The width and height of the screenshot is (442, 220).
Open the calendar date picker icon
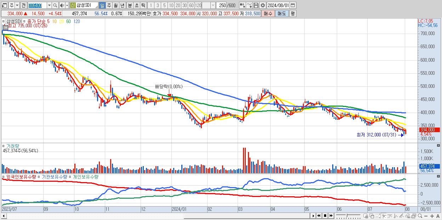293,6
